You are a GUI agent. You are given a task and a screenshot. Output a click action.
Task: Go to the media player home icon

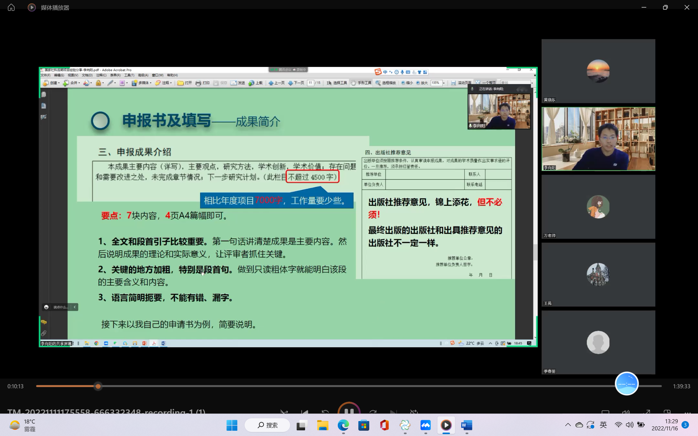coord(11,7)
